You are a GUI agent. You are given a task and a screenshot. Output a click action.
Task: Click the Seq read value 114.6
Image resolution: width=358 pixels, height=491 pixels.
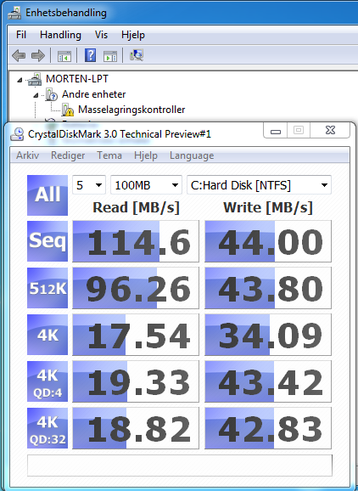(136, 241)
